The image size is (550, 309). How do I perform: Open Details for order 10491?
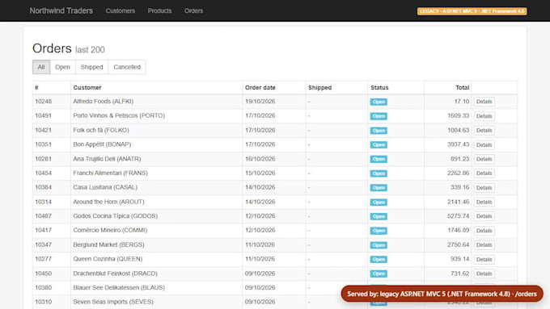tap(484, 116)
